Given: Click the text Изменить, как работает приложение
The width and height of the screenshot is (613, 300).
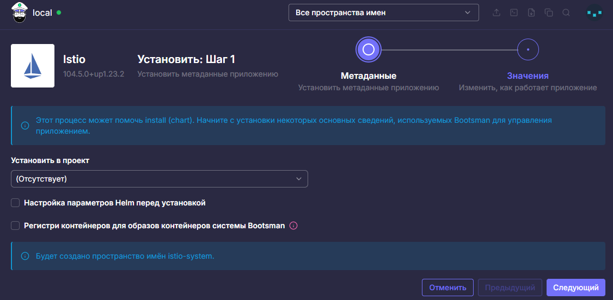Looking at the screenshot, I should pos(528,88).
